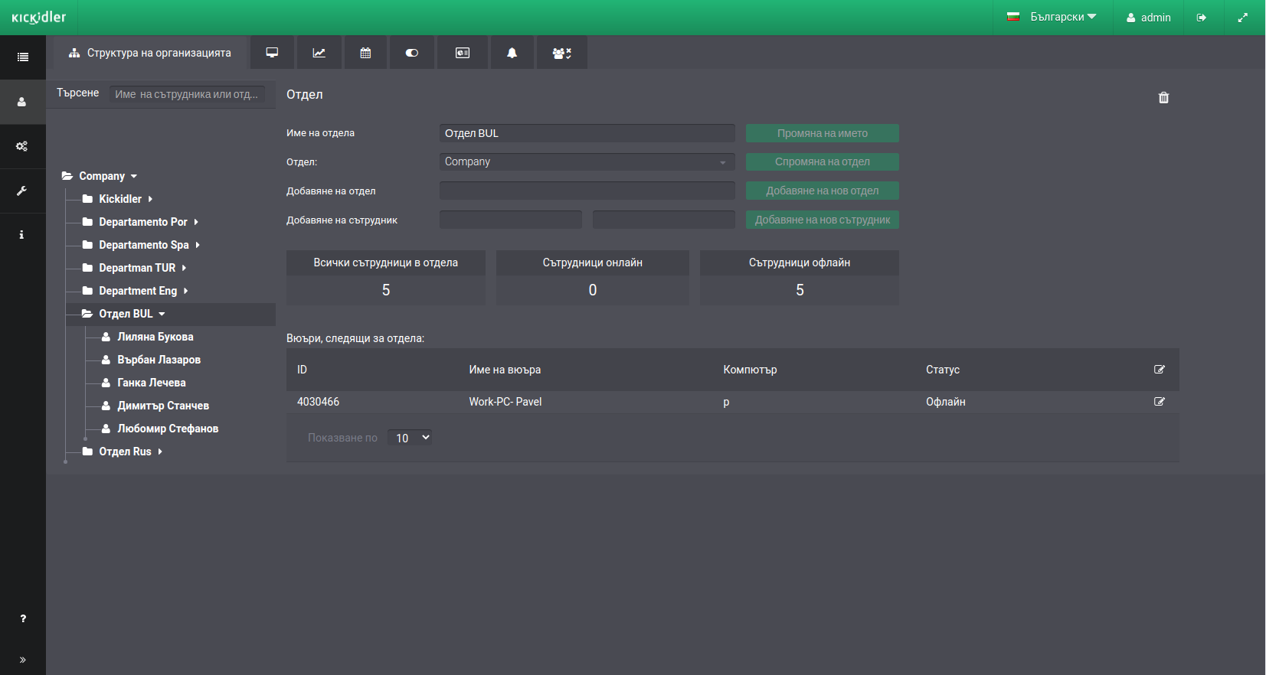Screen dimensions: 1266x675
Task: Click the Kickidler logo
Action: (39, 17)
